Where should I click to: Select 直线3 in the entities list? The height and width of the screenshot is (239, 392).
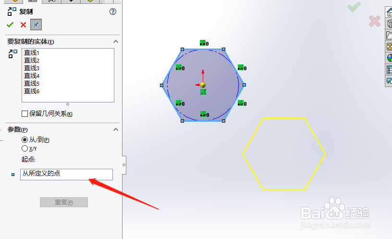click(x=32, y=68)
